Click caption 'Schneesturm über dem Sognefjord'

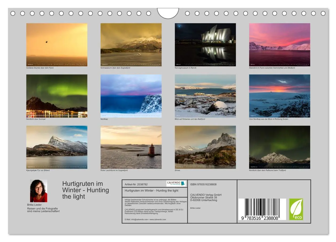coord(115,68)
